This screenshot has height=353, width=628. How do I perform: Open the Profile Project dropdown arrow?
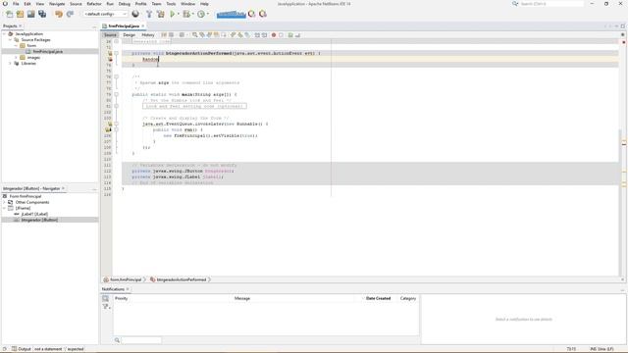207,14
